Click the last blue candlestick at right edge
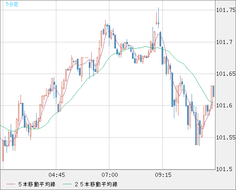The width and height of the screenshot is (236, 190). click(213, 91)
